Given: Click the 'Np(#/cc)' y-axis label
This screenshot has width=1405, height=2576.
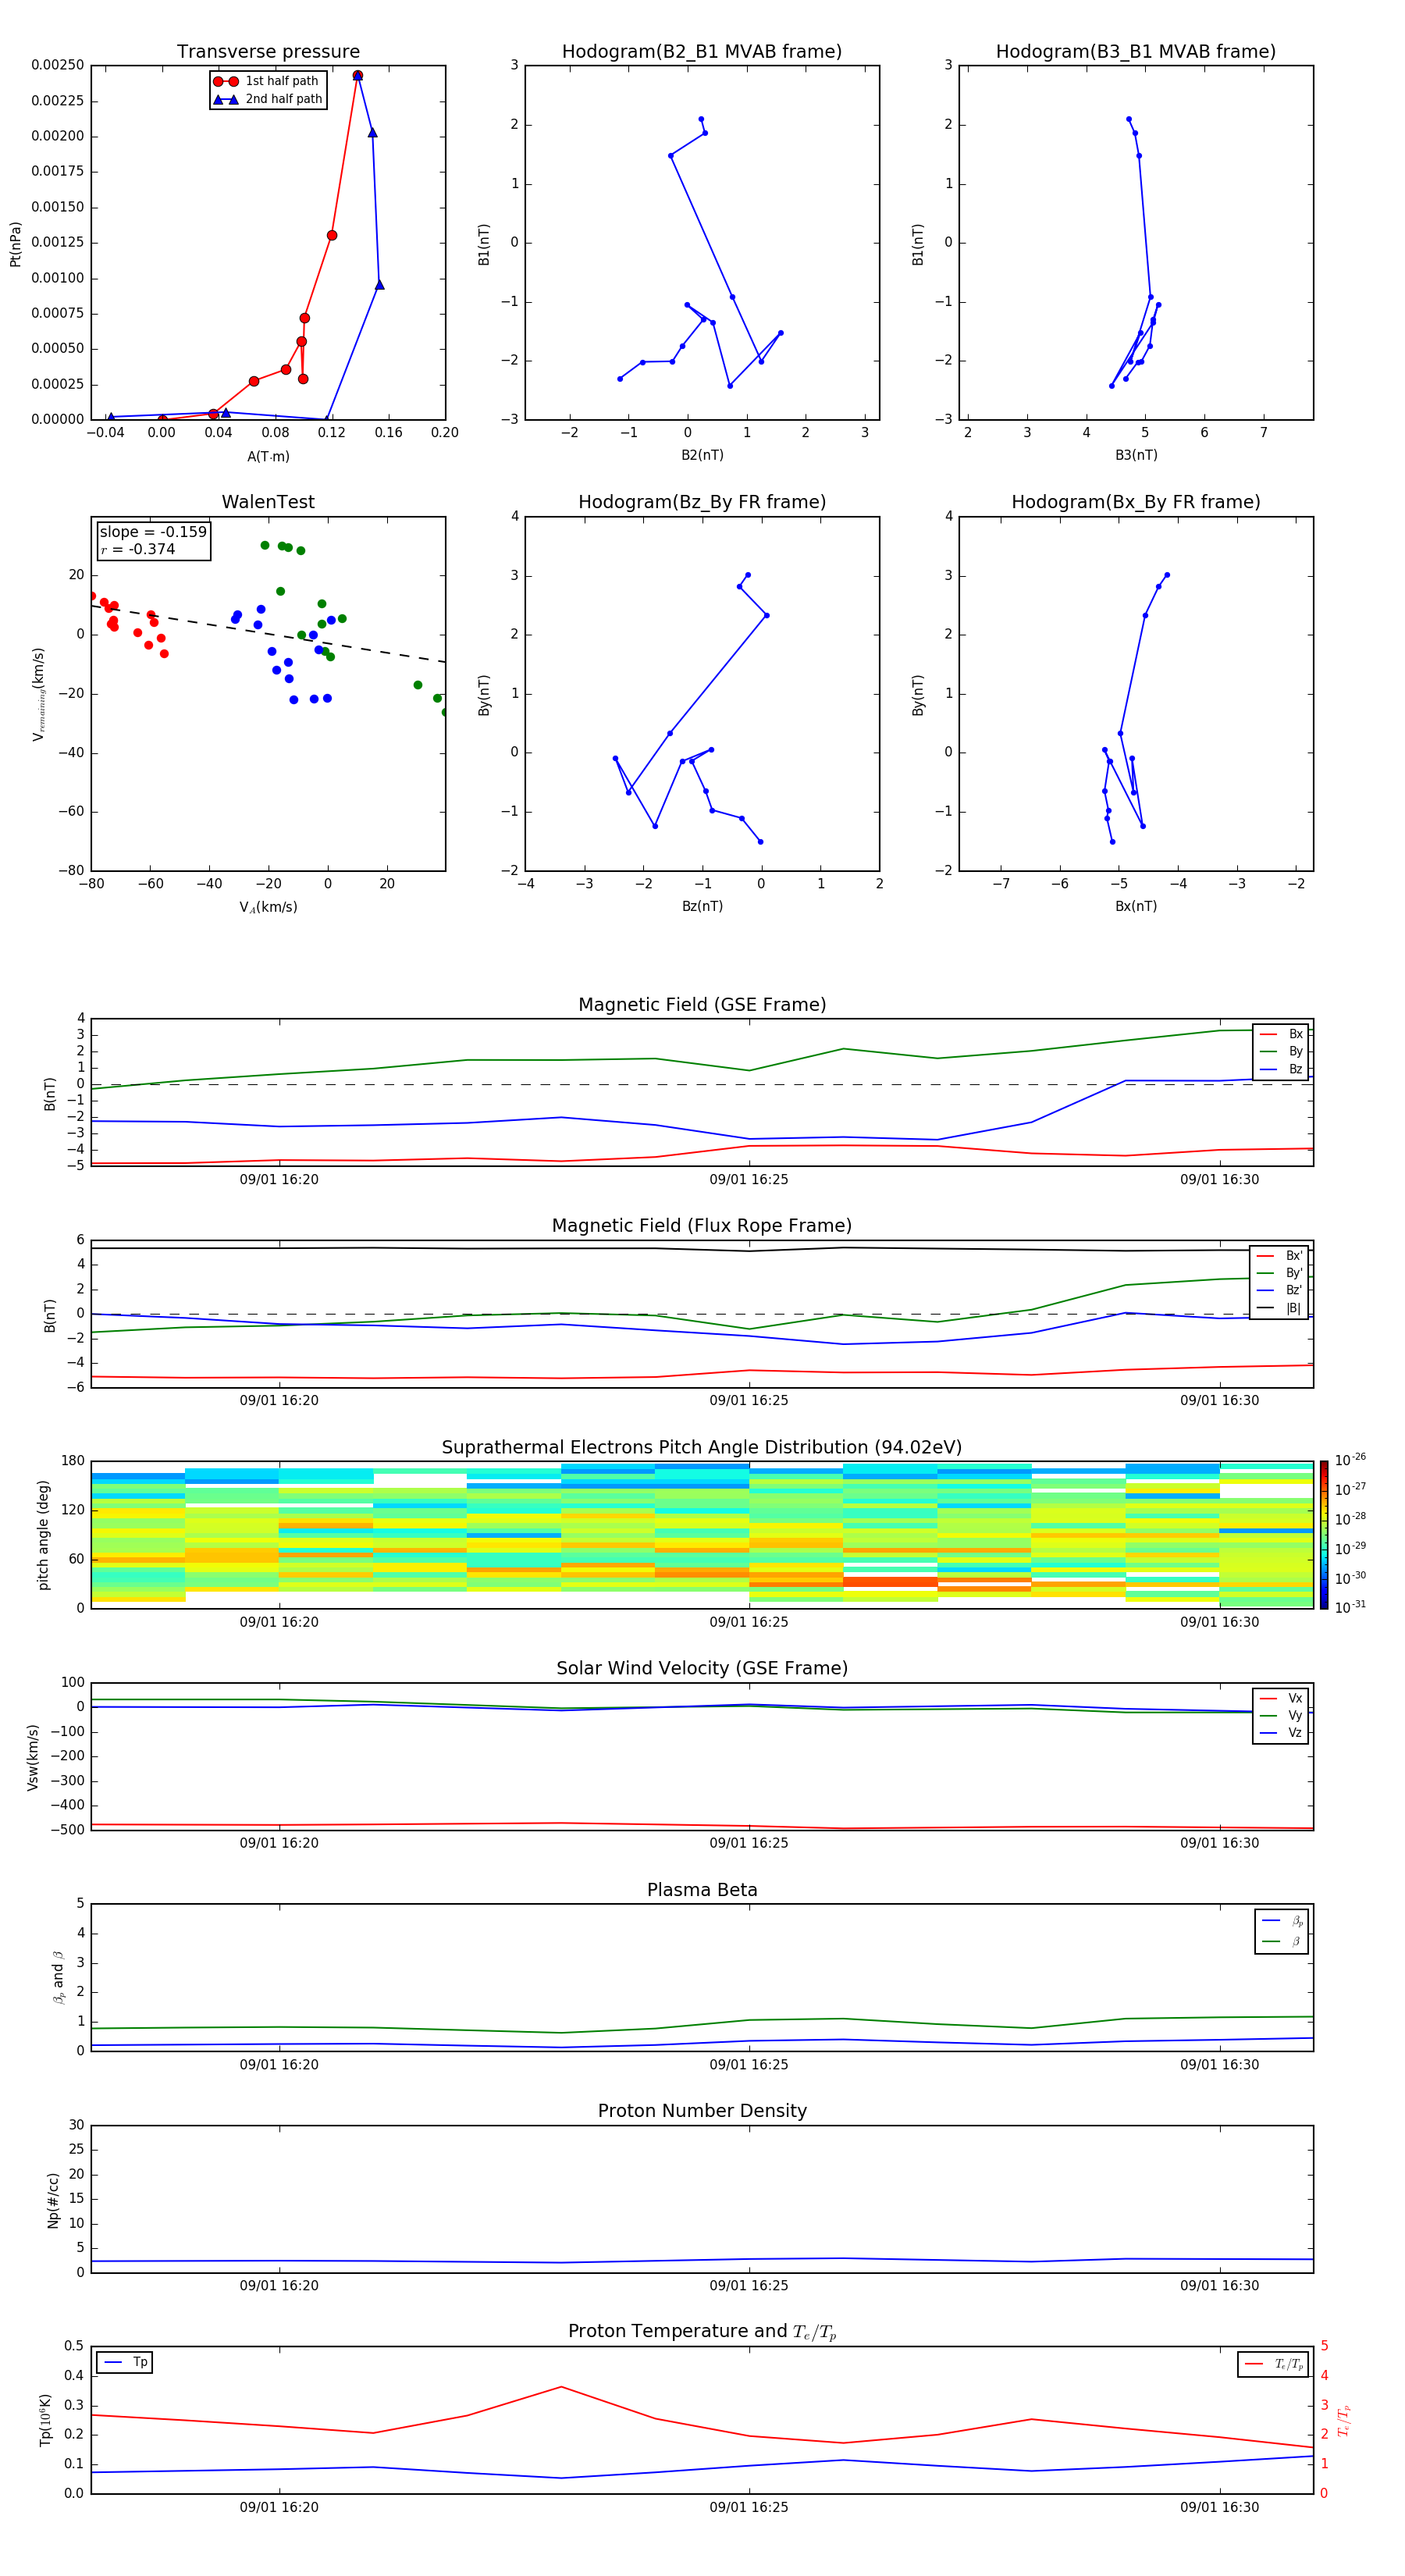Looking at the screenshot, I should 53,2199.
